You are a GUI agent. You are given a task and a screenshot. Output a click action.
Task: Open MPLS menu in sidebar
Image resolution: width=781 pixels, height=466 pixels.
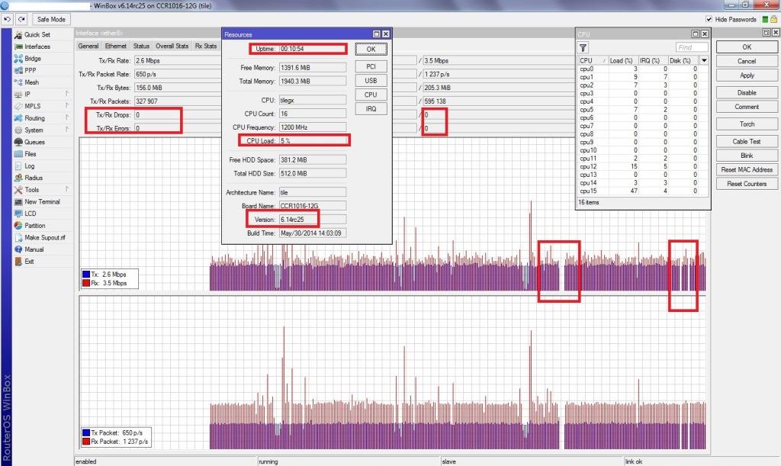click(x=32, y=107)
